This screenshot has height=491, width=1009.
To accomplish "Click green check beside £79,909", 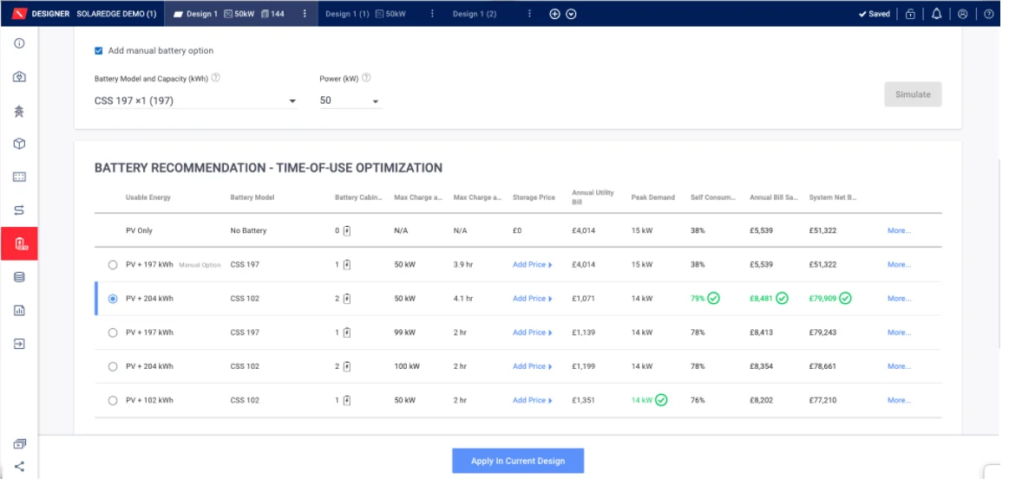I will click(846, 298).
